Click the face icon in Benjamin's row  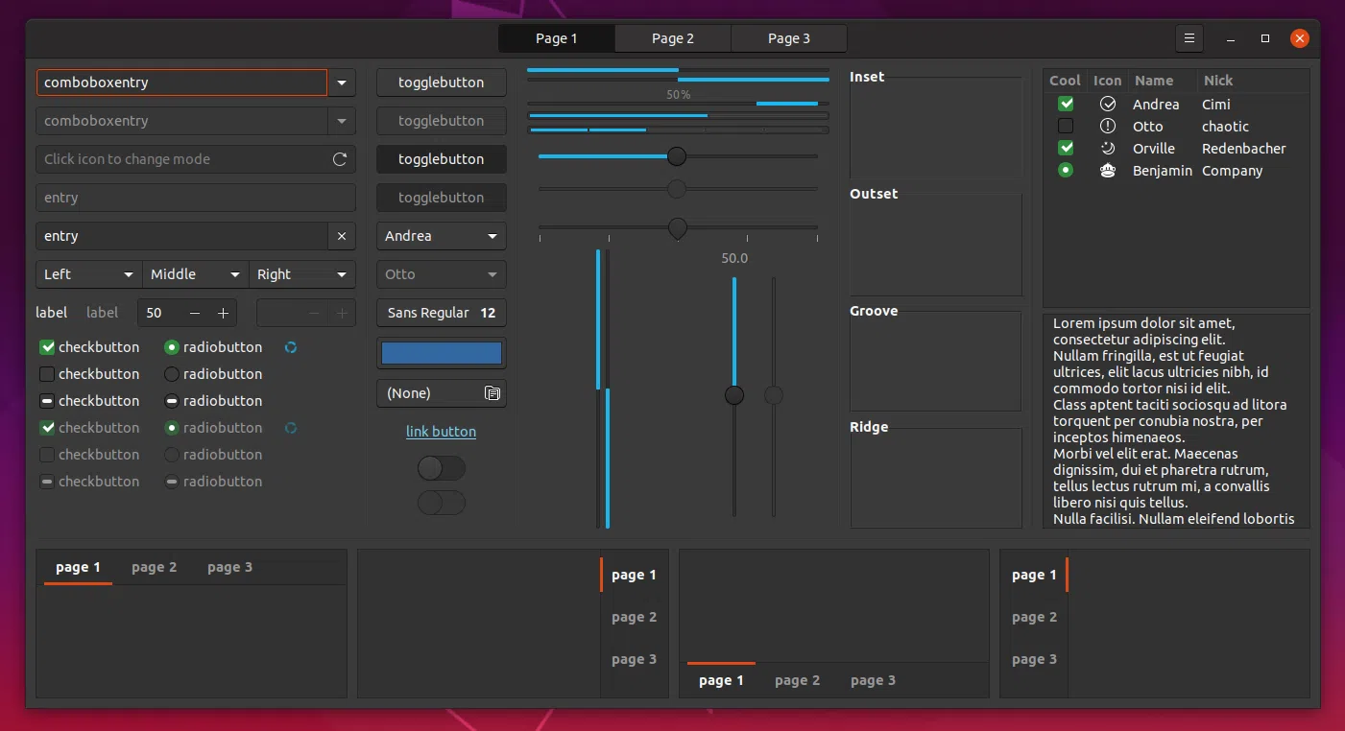pyautogui.click(x=1108, y=171)
